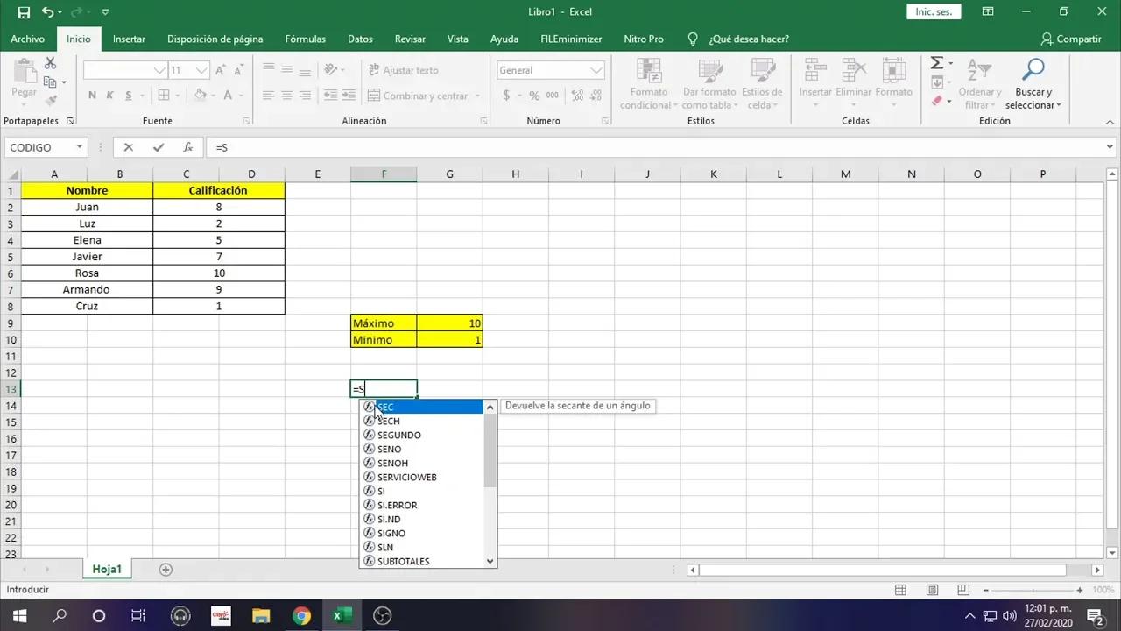Screen dimensions: 1121x631
Task: Open the font size dropdown
Action: click(x=202, y=70)
